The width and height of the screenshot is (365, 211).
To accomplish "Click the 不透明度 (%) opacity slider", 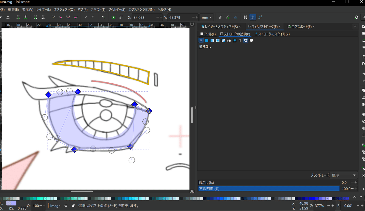I will 269,189.
